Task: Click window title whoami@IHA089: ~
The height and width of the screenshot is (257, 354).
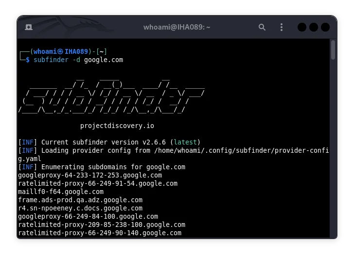Action: tap(177, 27)
